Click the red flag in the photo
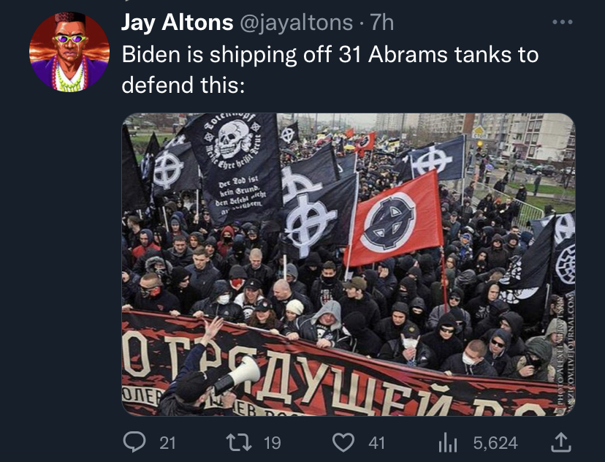The height and width of the screenshot is (462, 605). pos(394,220)
